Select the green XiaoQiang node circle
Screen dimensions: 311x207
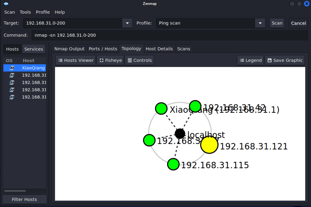pos(161,108)
